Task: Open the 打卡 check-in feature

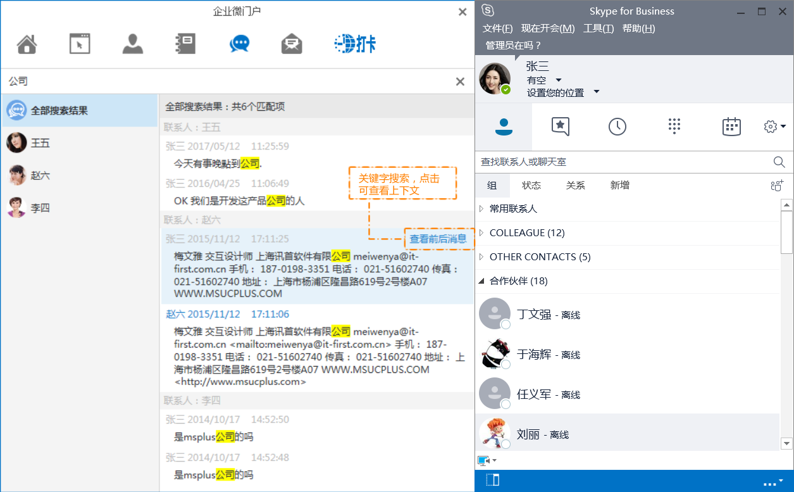Action: click(x=355, y=44)
